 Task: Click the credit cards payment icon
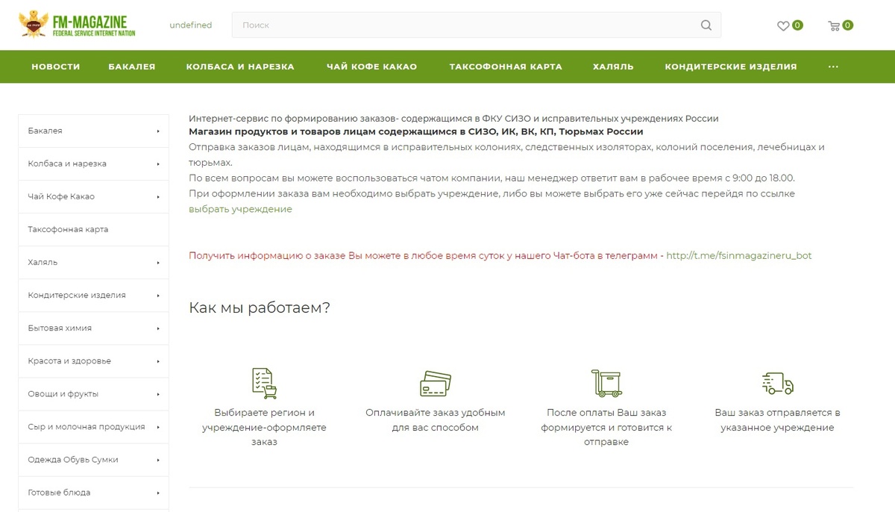(x=436, y=384)
